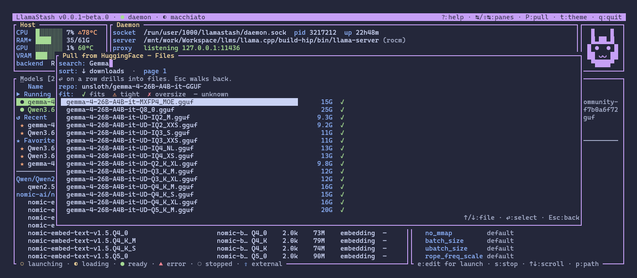Screen dimensions: 637x278
Task: Click the orange tight warning triangle icon
Action: pyautogui.click(x=114, y=94)
